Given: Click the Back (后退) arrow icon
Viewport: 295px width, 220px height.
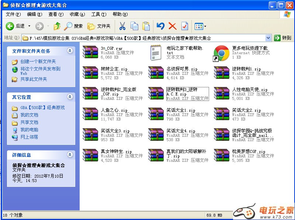Looking at the screenshot, I should click(10, 26).
